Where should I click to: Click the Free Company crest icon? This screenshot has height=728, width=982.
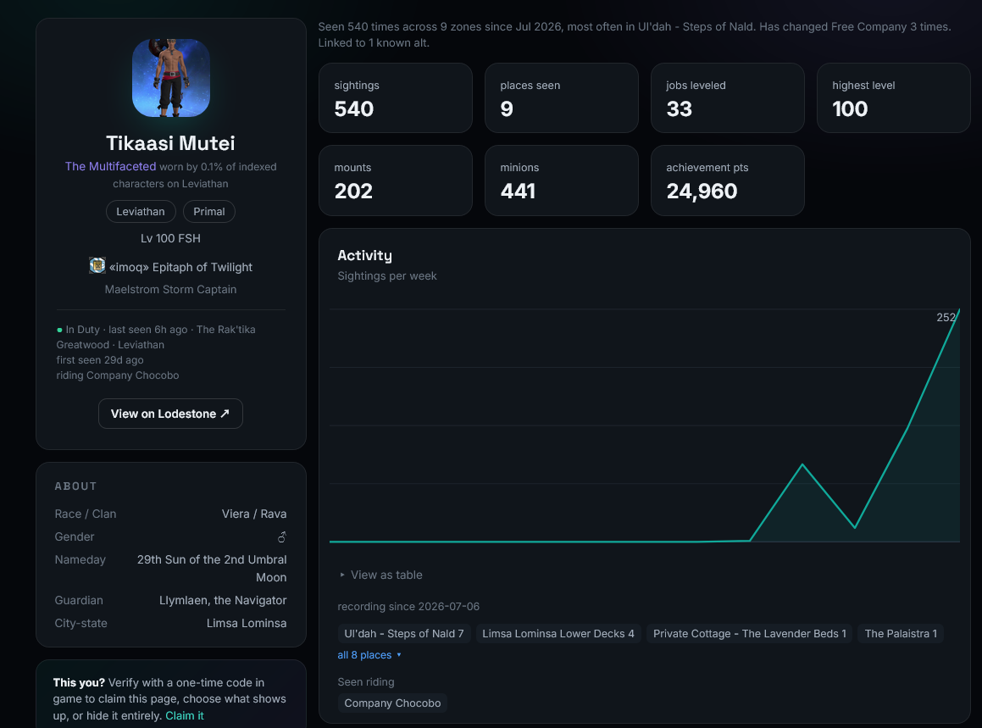click(x=97, y=265)
